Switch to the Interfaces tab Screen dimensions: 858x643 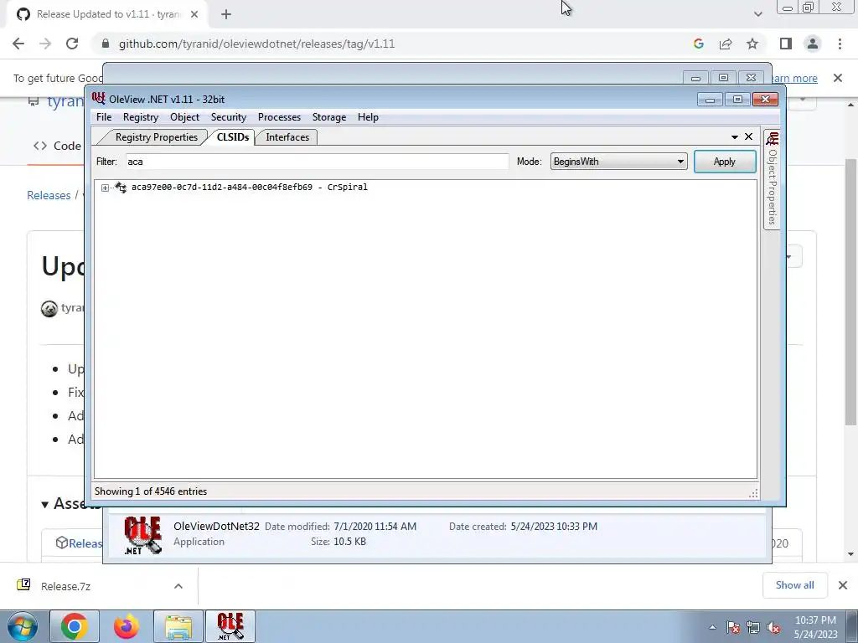click(x=287, y=137)
